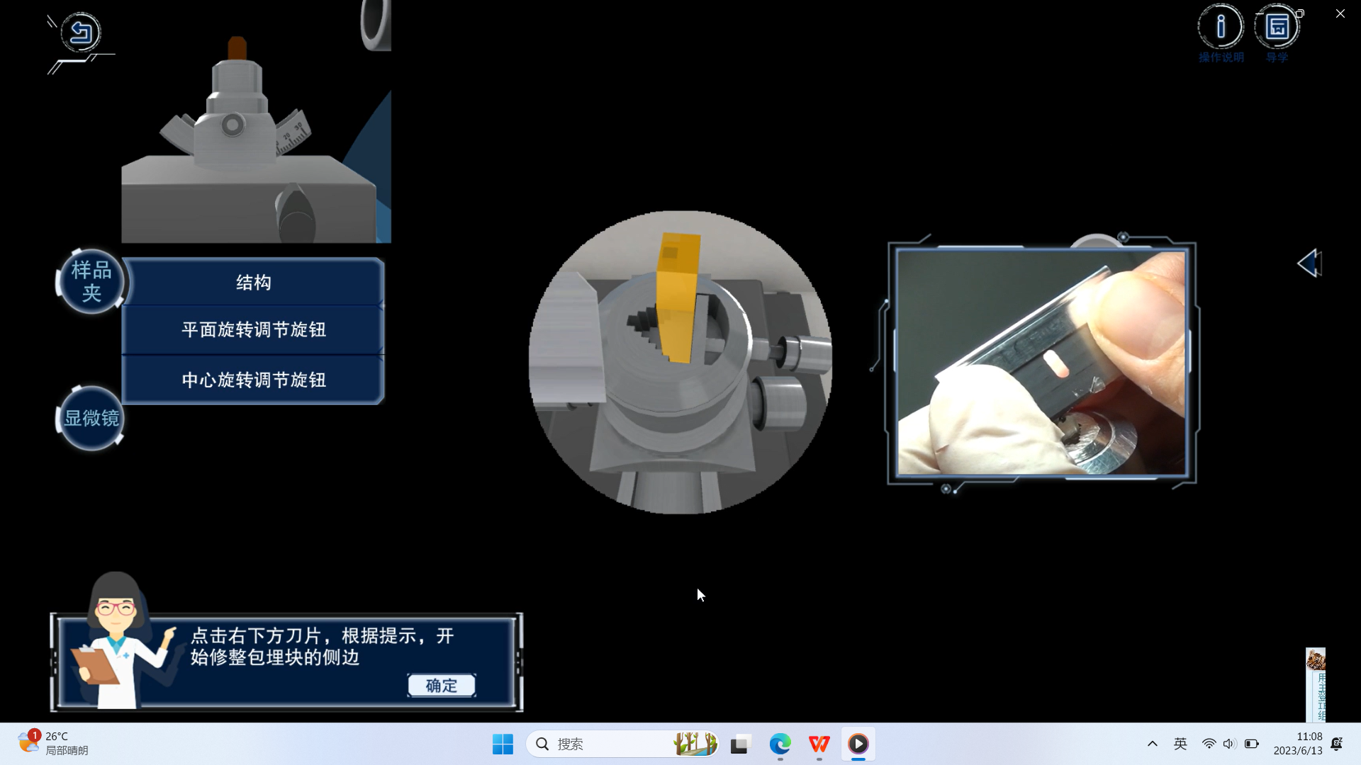Select the 样品夹 round button
1361x765 pixels.
[91, 281]
